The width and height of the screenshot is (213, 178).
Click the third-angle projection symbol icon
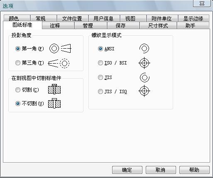click(59, 63)
